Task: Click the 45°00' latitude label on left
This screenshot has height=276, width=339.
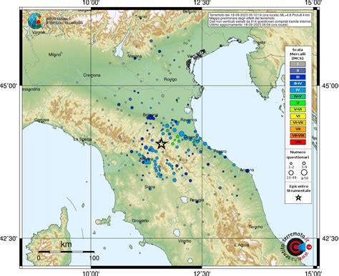Action: click(x=9, y=86)
